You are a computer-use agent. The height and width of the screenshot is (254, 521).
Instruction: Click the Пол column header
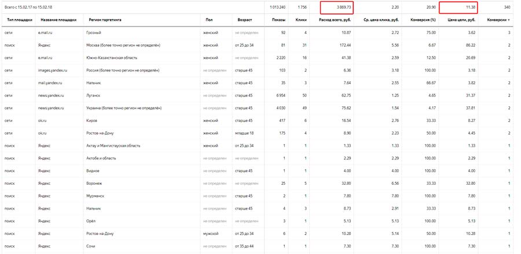pyautogui.click(x=209, y=20)
